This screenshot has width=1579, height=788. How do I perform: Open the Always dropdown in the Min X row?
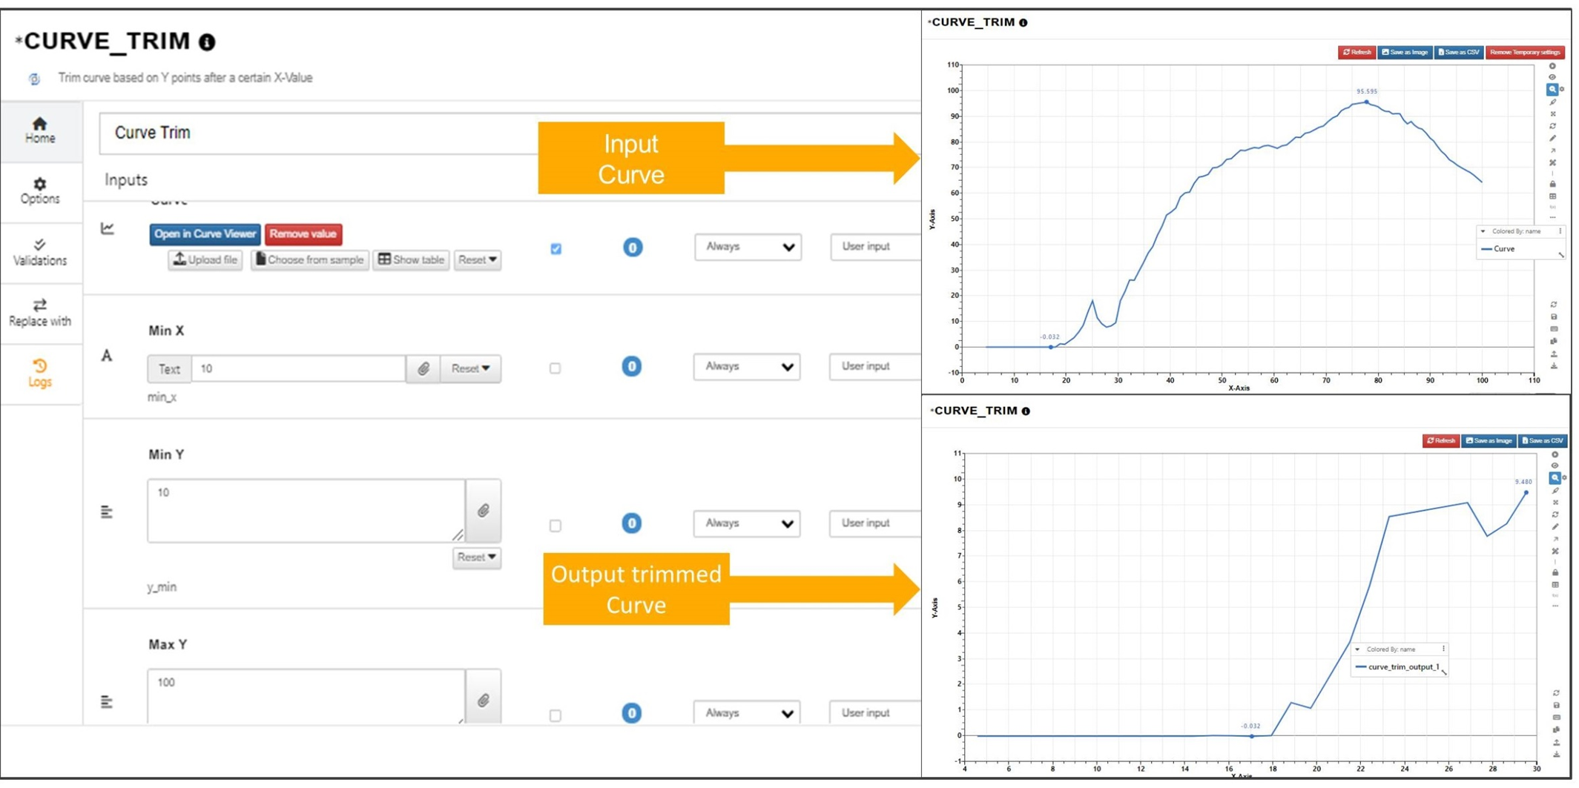coord(747,367)
